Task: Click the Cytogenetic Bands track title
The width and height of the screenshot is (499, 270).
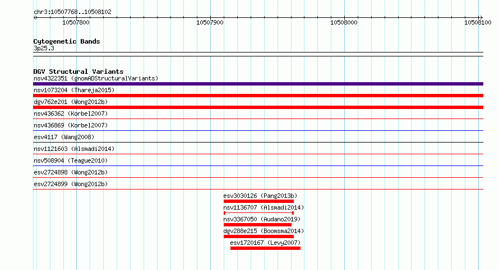Action: (67, 41)
